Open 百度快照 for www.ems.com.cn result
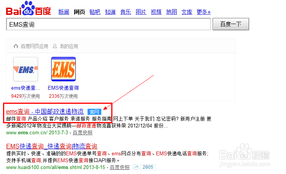The width and height of the screenshot is (286, 174). click(83, 133)
